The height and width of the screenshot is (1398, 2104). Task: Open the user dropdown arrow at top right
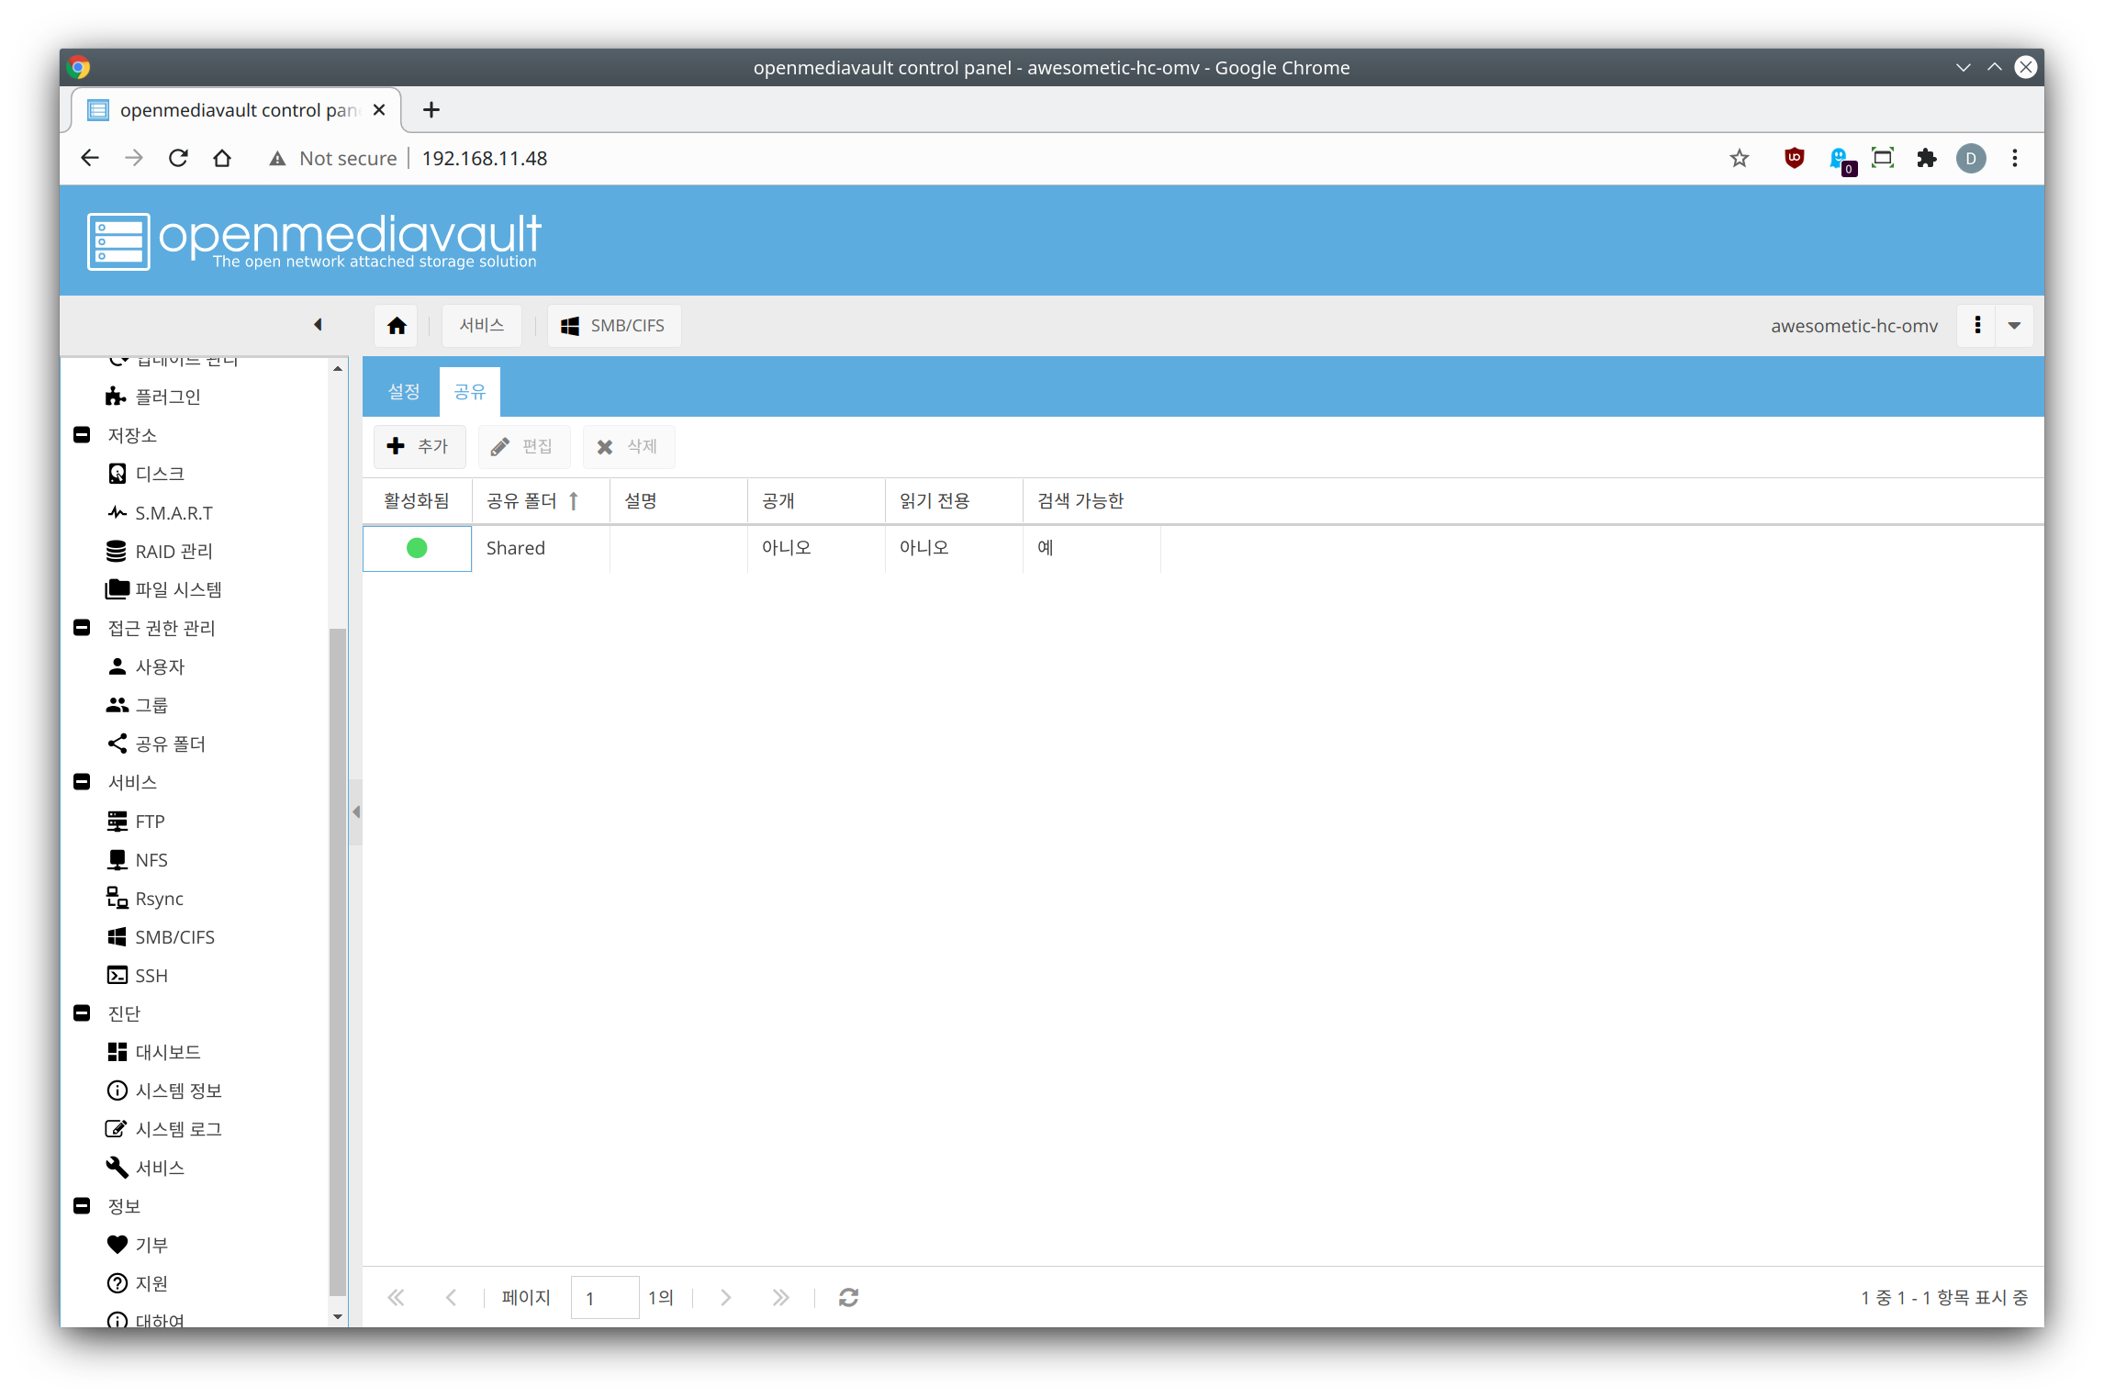click(2015, 326)
